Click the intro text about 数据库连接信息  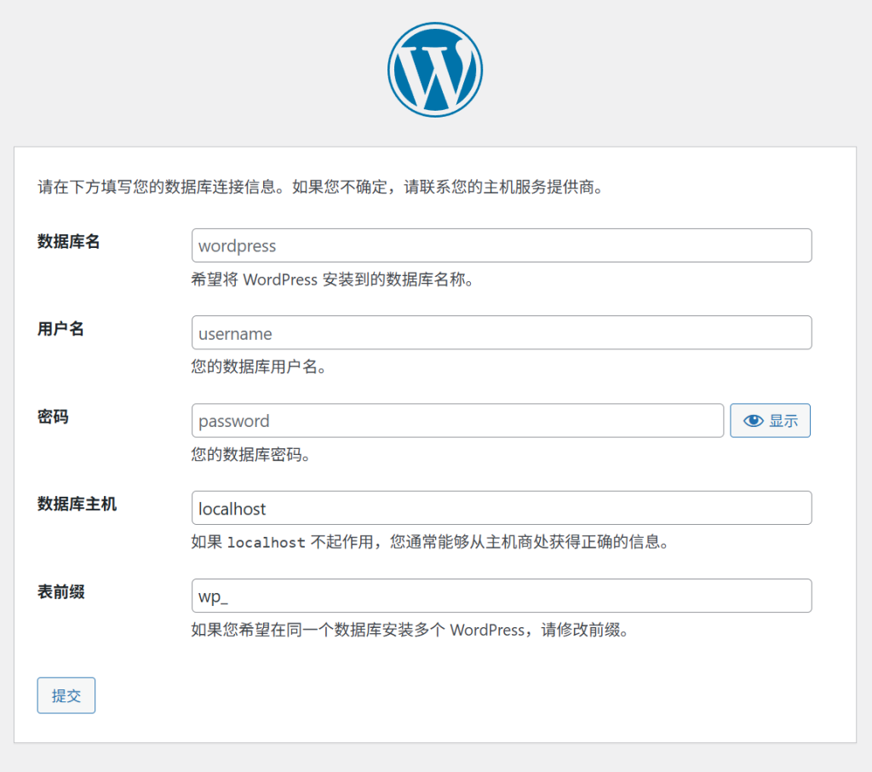pyautogui.click(x=320, y=187)
